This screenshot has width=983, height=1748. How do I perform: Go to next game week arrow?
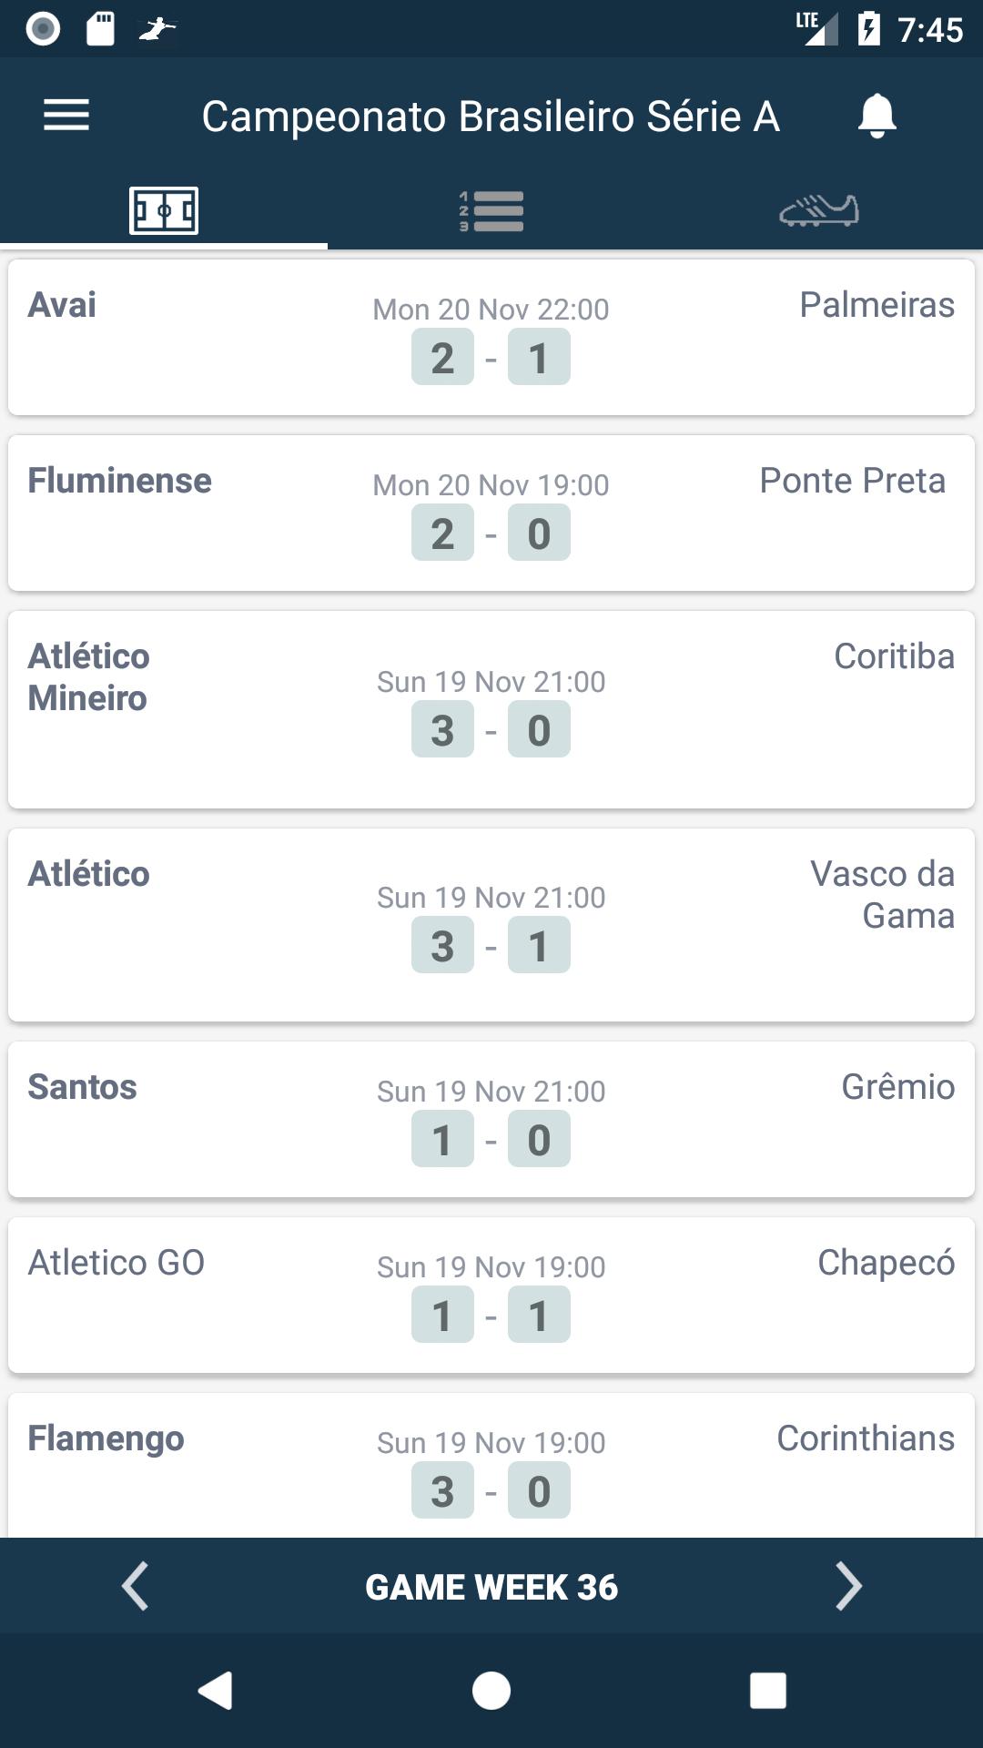pyautogui.click(x=848, y=1587)
